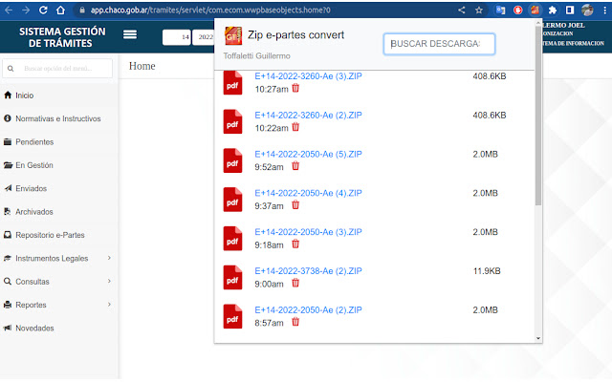Viewport: 612px width, 382px height.
Task: Go forward with the browser forward arrow
Action: coord(26,11)
